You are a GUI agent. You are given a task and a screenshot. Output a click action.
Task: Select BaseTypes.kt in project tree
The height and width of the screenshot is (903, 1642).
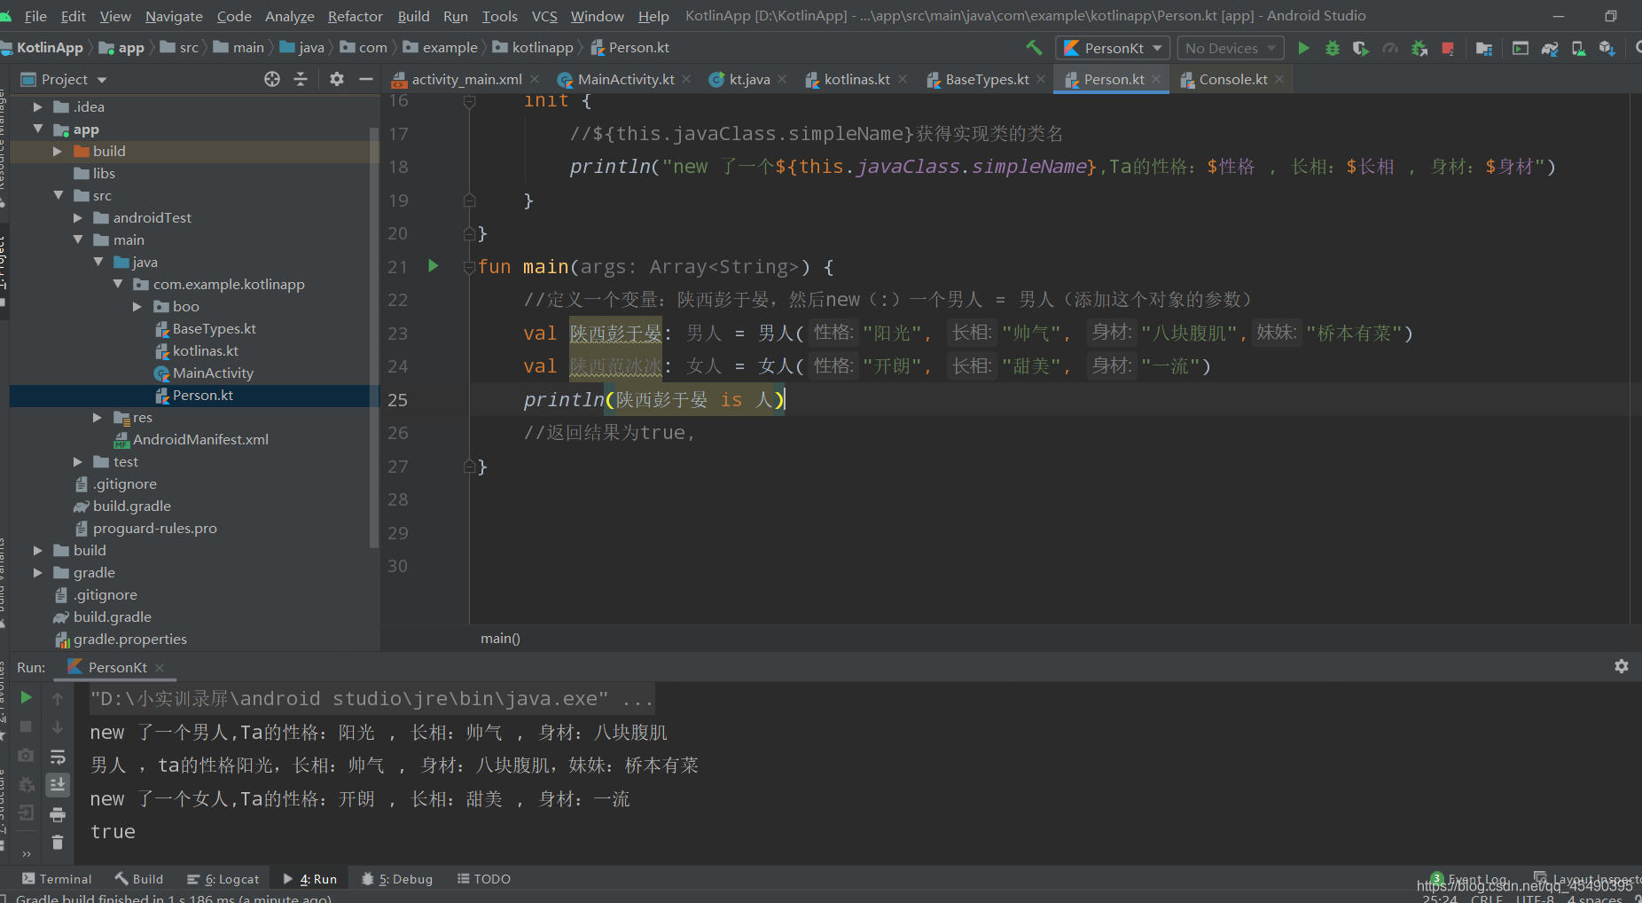214,328
